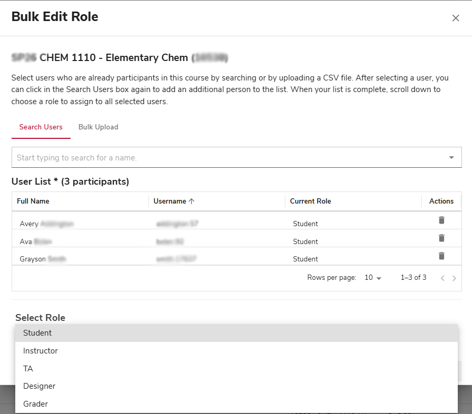The height and width of the screenshot is (414, 472).
Task: Click Student role cell in Ava's row
Action: point(305,241)
